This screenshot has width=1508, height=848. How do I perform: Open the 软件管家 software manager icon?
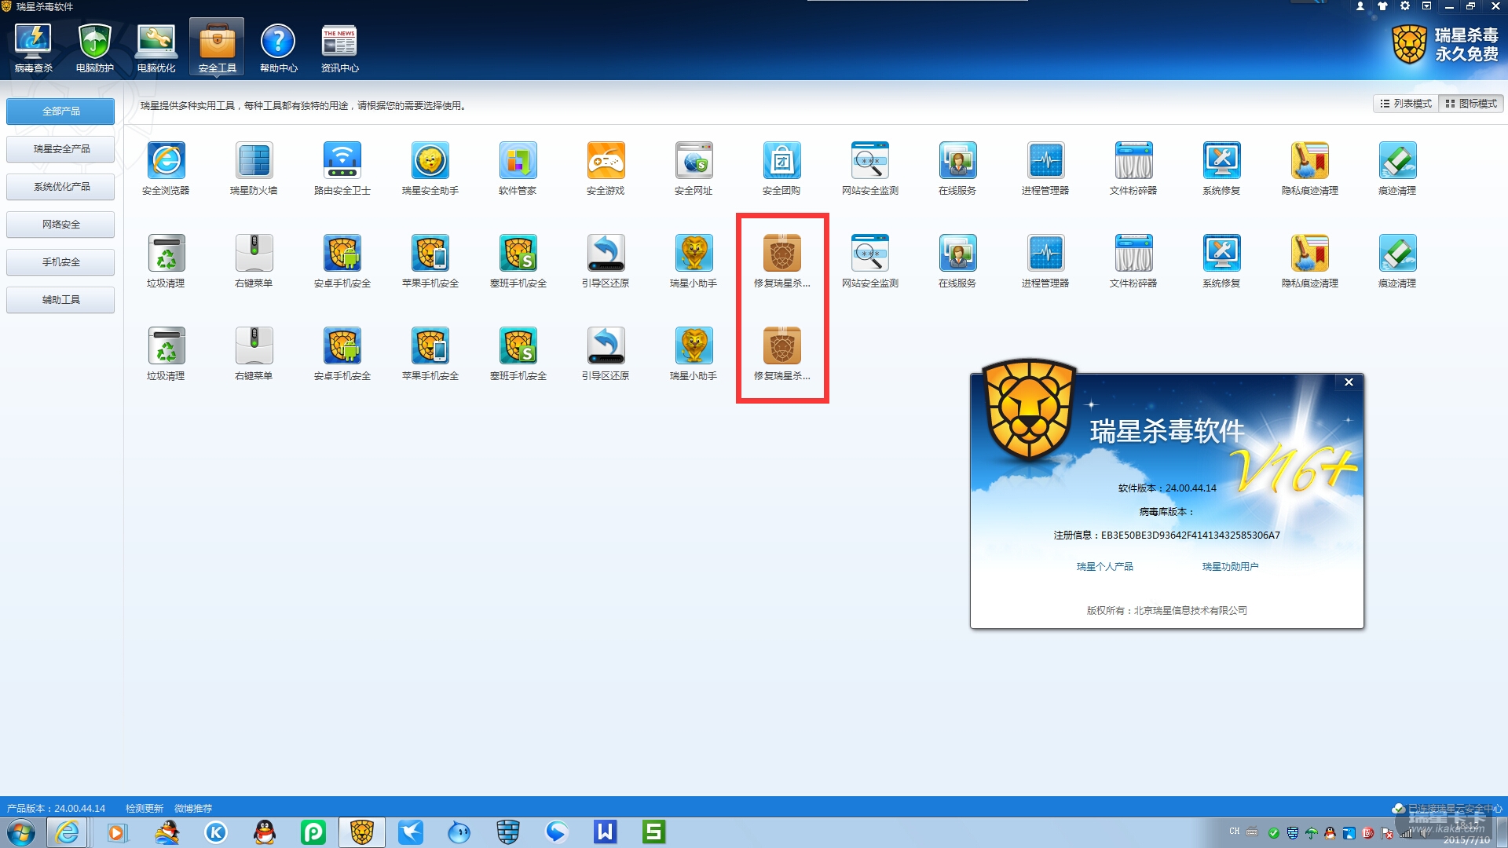tap(518, 162)
